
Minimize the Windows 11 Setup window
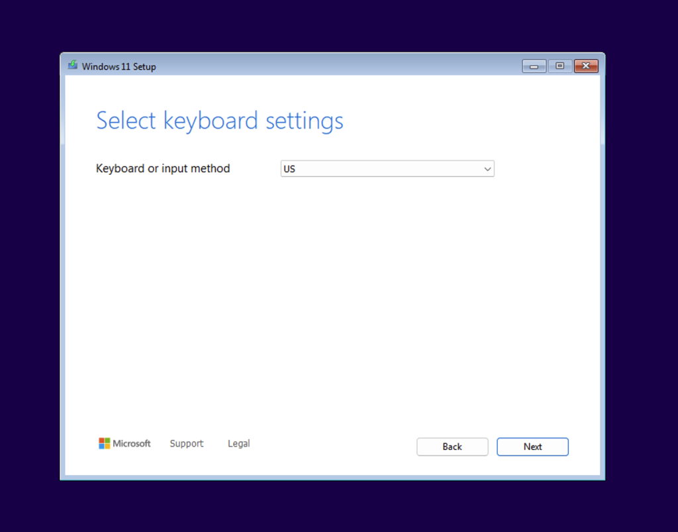coord(534,66)
